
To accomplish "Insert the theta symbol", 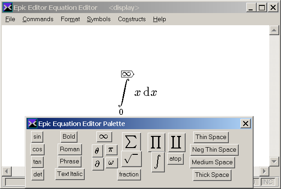I will [x=97, y=151].
